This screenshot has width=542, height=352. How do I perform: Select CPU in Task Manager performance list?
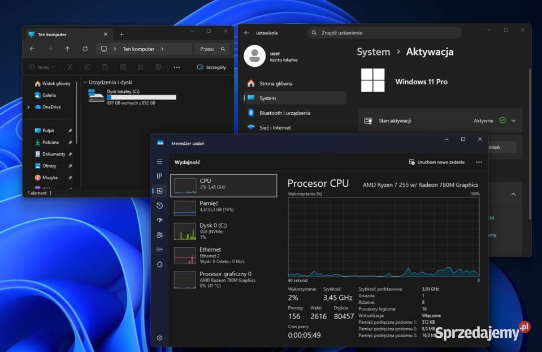pyautogui.click(x=224, y=186)
